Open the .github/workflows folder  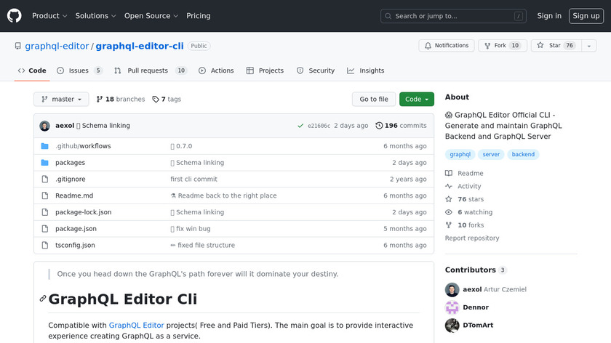click(83, 146)
